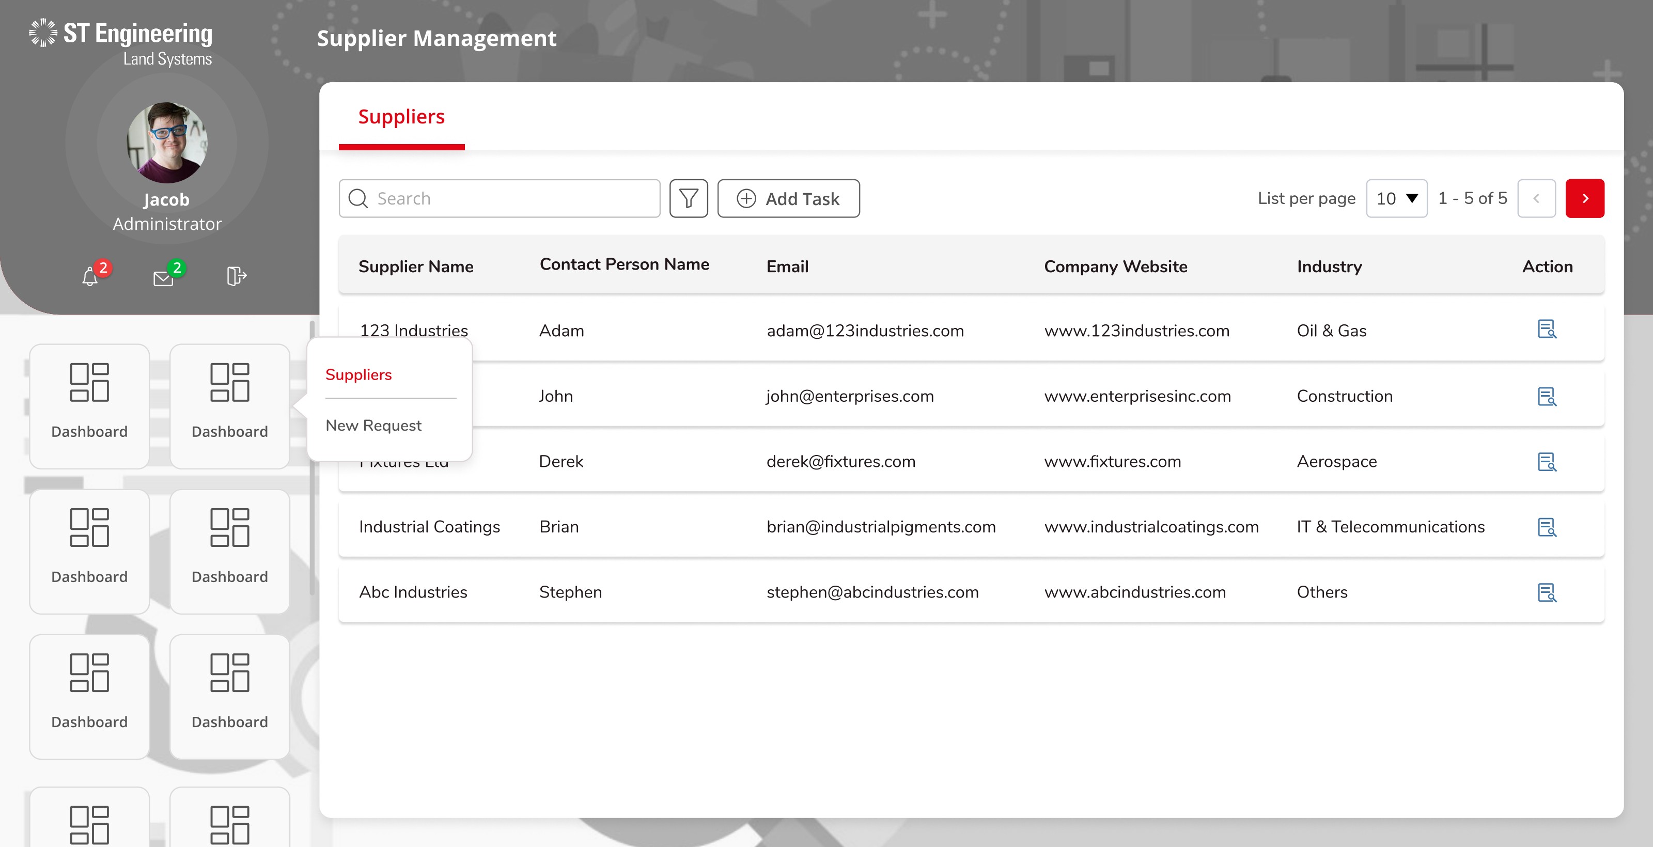This screenshot has height=847, width=1653.
Task: Sort by Contact Person Name header
Action: [x=623, y=264]
